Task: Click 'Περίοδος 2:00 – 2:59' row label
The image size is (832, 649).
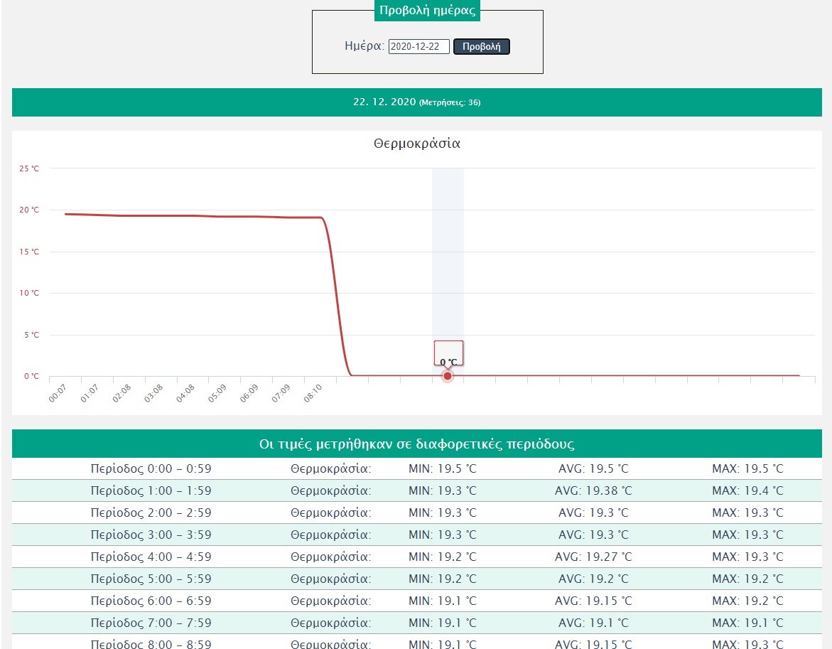Action: point(151,513)
